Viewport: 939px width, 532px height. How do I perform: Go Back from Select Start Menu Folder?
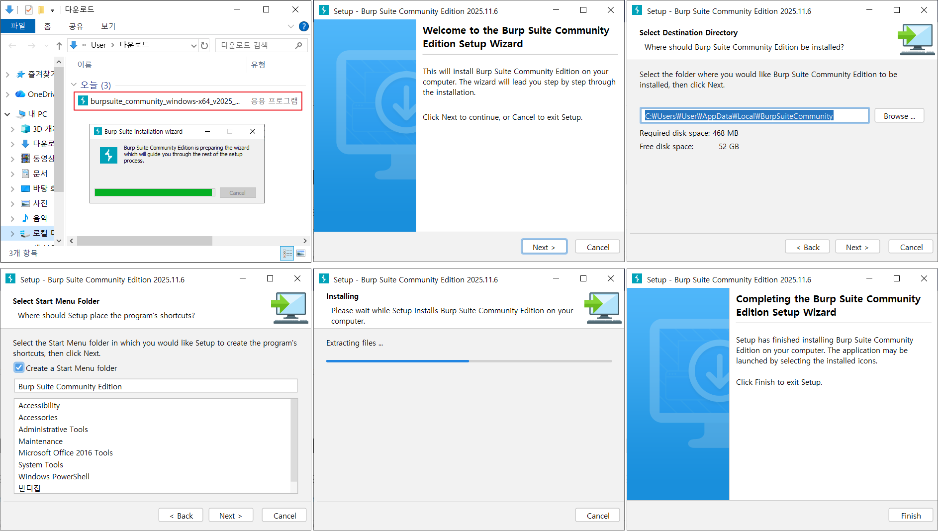181,516
